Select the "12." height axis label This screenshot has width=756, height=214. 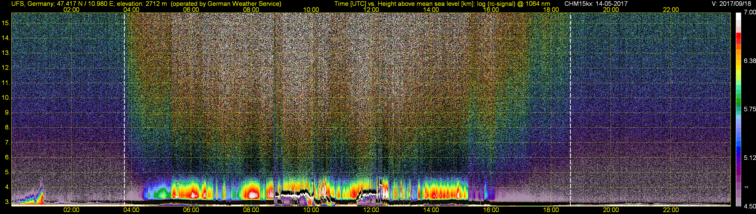6,68
